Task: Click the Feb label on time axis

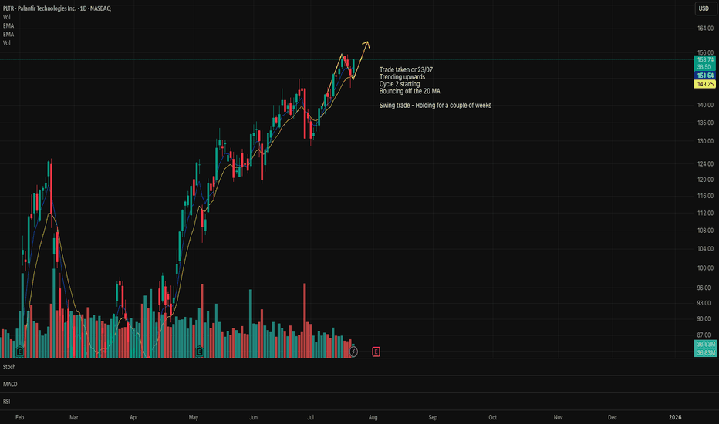Action: pos(20,418)
